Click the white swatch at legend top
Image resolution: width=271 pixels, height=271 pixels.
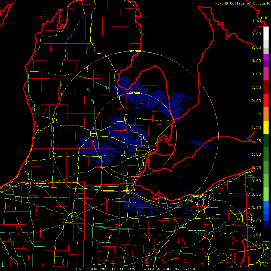[266, 33]
